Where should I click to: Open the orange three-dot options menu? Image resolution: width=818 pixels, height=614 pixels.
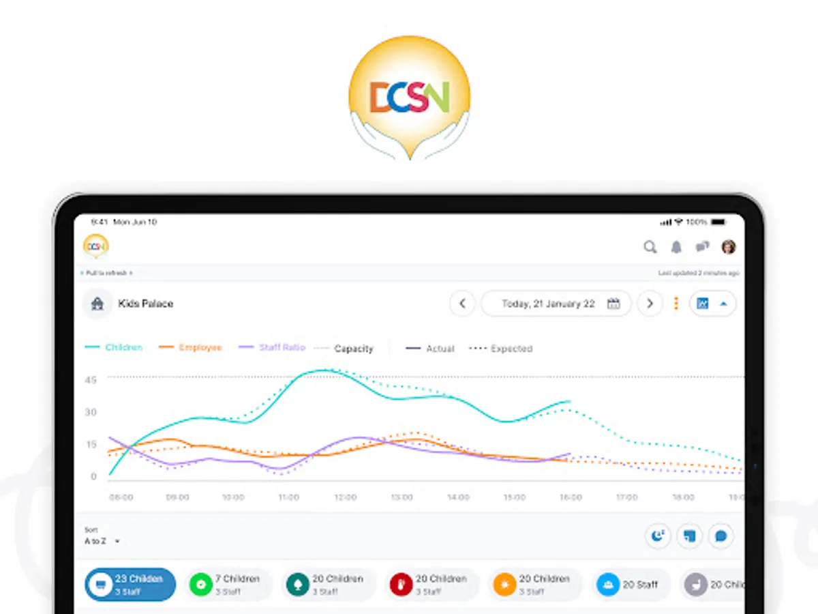click(x=676, y=304)
